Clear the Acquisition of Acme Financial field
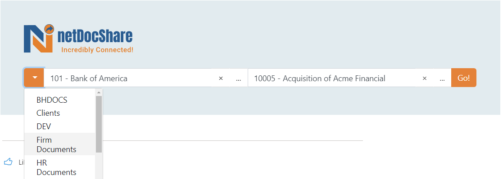The width and height of the screenshot is (503, 179). (x=424, y=79)
